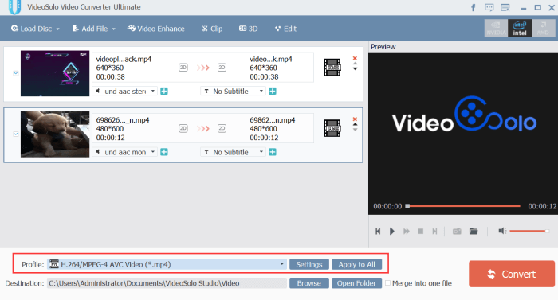
Task: Toggle NVIDIA hardware acceleration
Action: tap(496, 28)
